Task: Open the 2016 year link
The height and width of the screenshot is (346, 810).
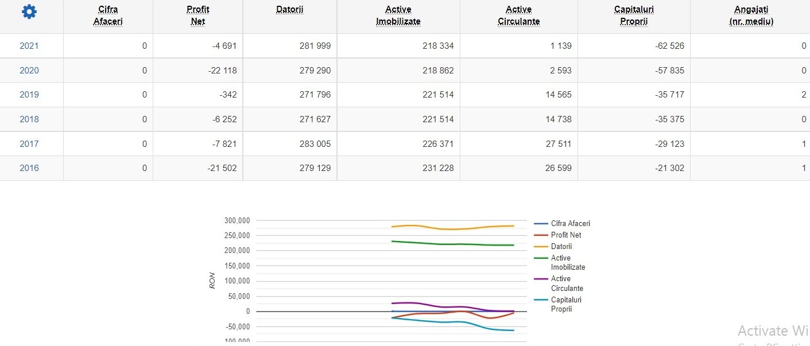Action: click(29, 168)
